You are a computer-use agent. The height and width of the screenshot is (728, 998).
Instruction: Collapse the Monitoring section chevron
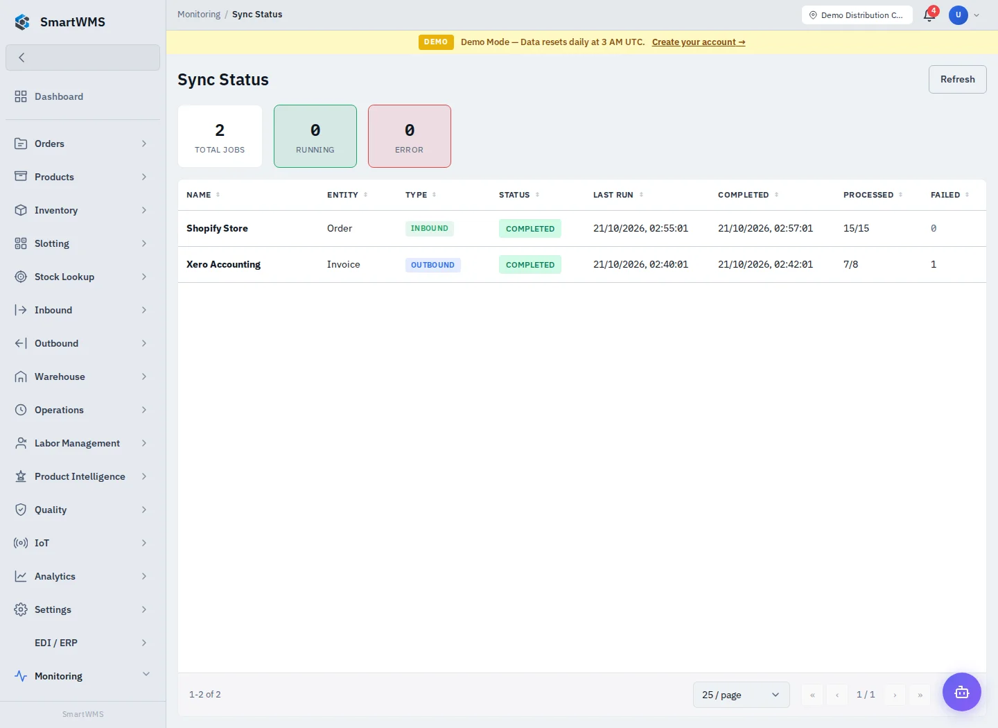pos(146,675)
